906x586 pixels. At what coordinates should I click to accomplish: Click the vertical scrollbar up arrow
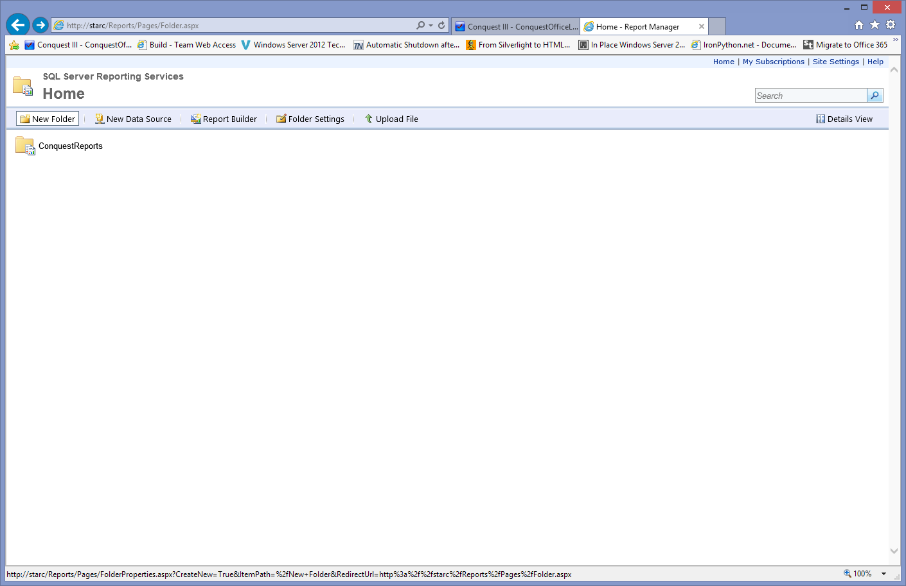[894, 70]
